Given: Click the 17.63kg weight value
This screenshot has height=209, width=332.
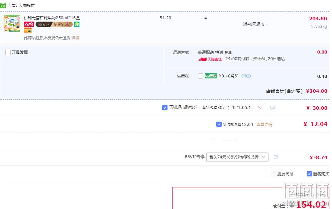Looking at the screenshot, I should pos(319,27).
